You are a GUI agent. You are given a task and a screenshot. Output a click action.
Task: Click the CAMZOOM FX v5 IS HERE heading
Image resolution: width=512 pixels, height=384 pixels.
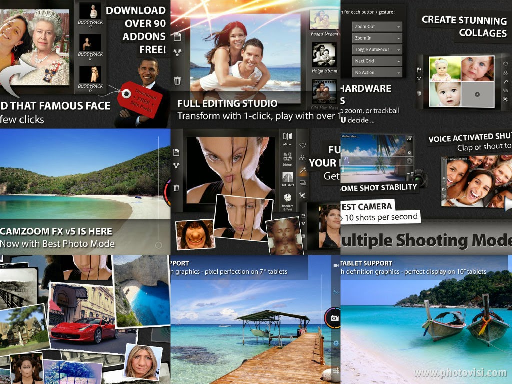pos(56,231)
